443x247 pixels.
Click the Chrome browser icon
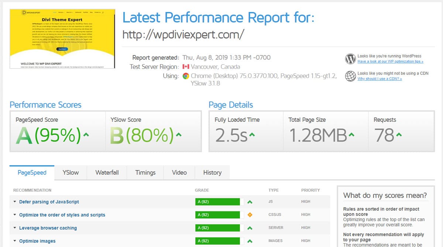tap(186, 76)
